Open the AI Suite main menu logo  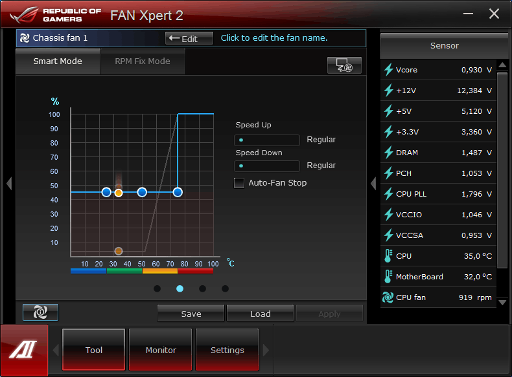click(x=24, y=350)
